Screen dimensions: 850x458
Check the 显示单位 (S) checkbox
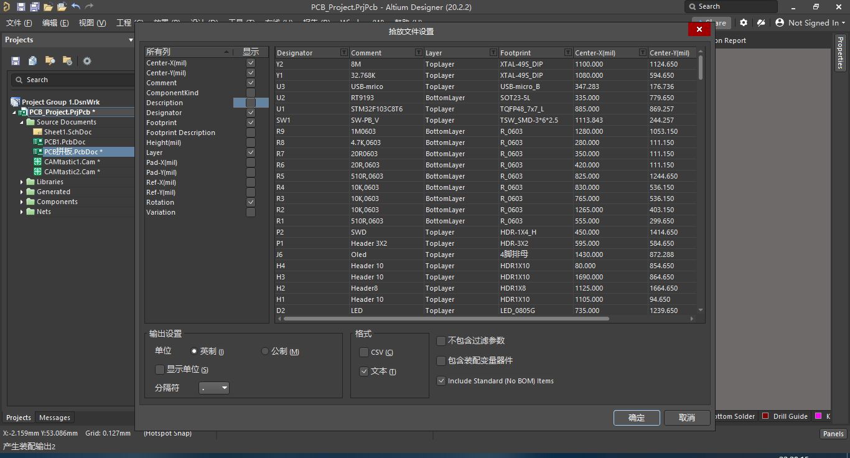(160, 370)
